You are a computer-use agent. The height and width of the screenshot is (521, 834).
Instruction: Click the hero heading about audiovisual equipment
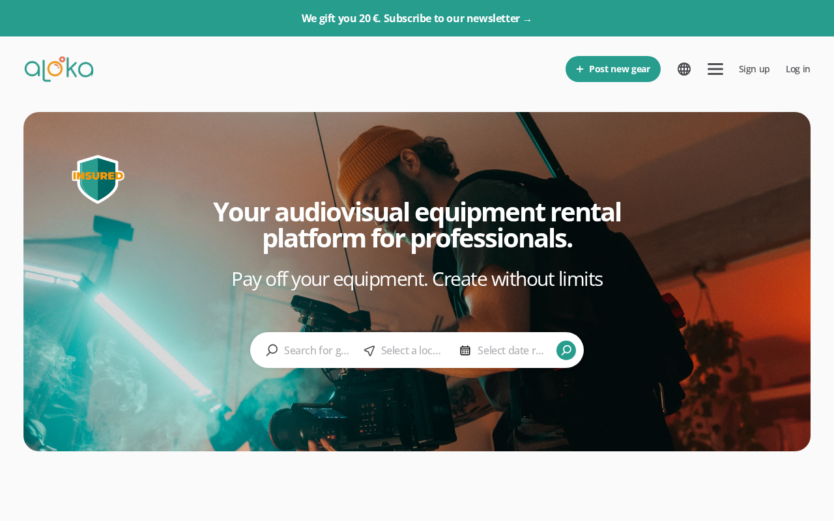click(x=417, y=225)
